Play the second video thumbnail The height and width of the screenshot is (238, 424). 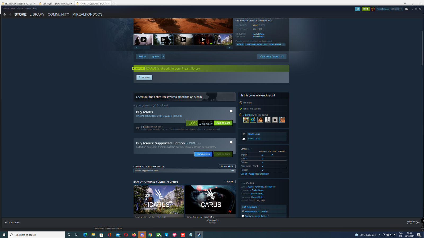pyautogui.click(x=163, y=40)
